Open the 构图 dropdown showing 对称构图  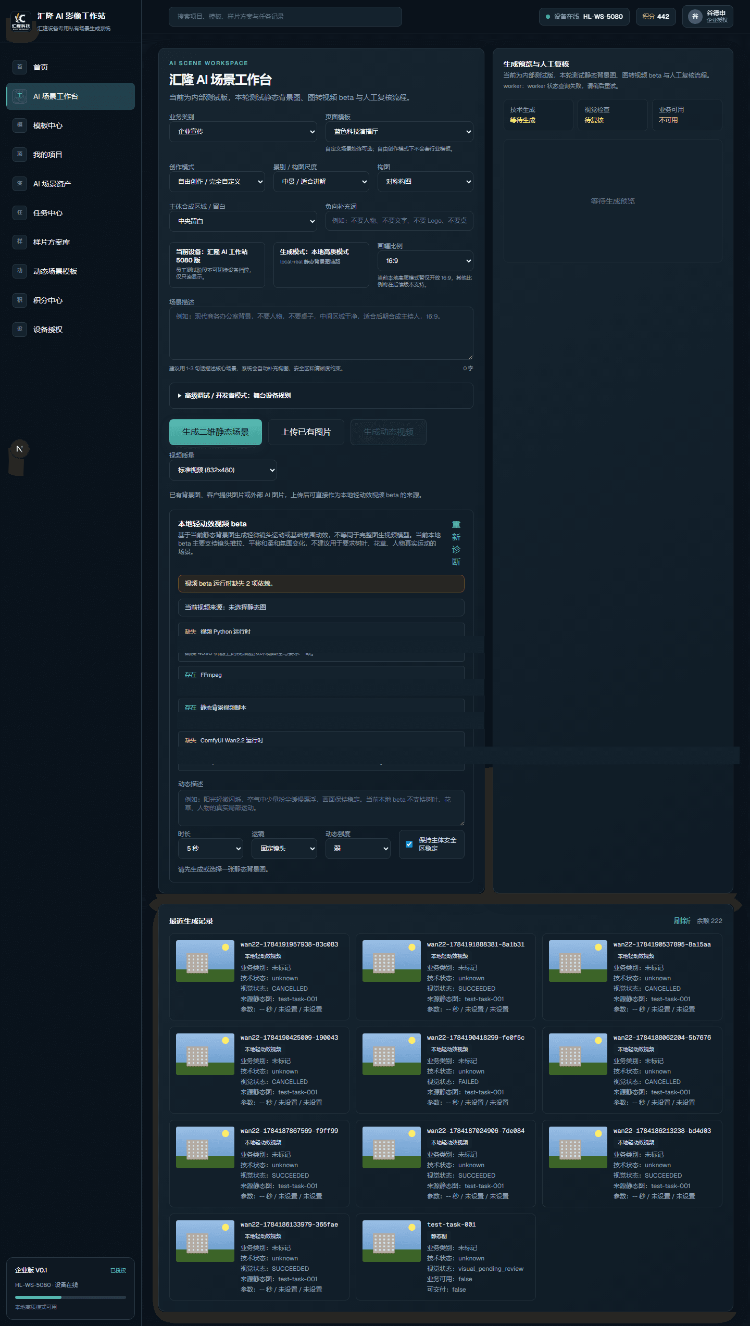(x=426, y=181)
